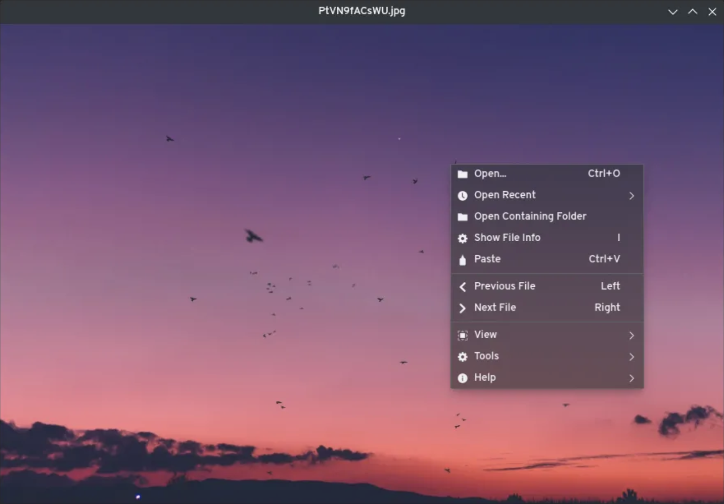Maximize the window using the title bar up arrow

click(x=692, y=12)
